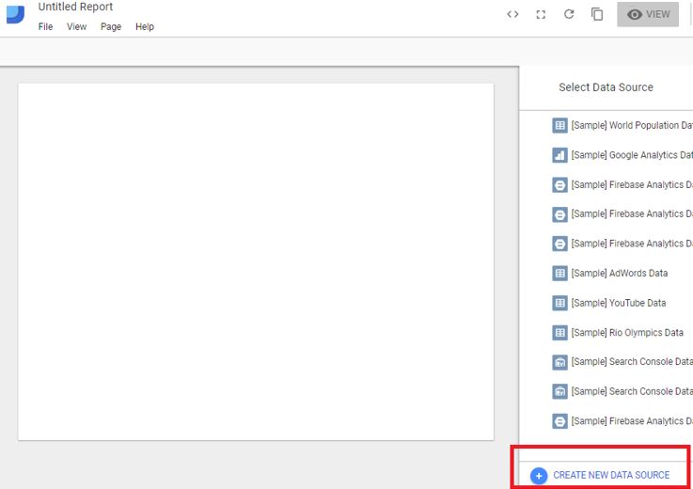
Task: Click the refresh data icon
Action: [569, 14]
